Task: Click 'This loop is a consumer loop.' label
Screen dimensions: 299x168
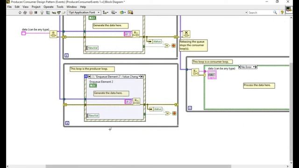Action: [x=213, y=62]
